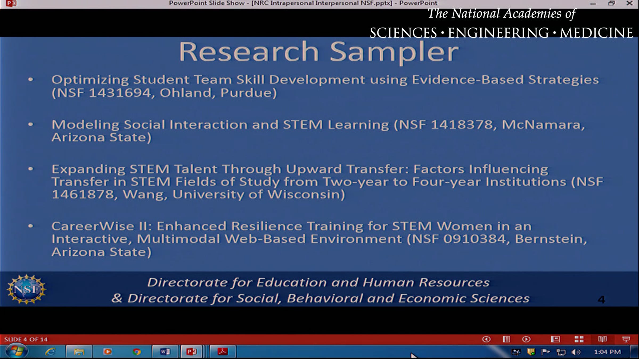Start Slide Show view icon
Image resolution: width=639 pixels, height=359 pixels.
point(626,339)
